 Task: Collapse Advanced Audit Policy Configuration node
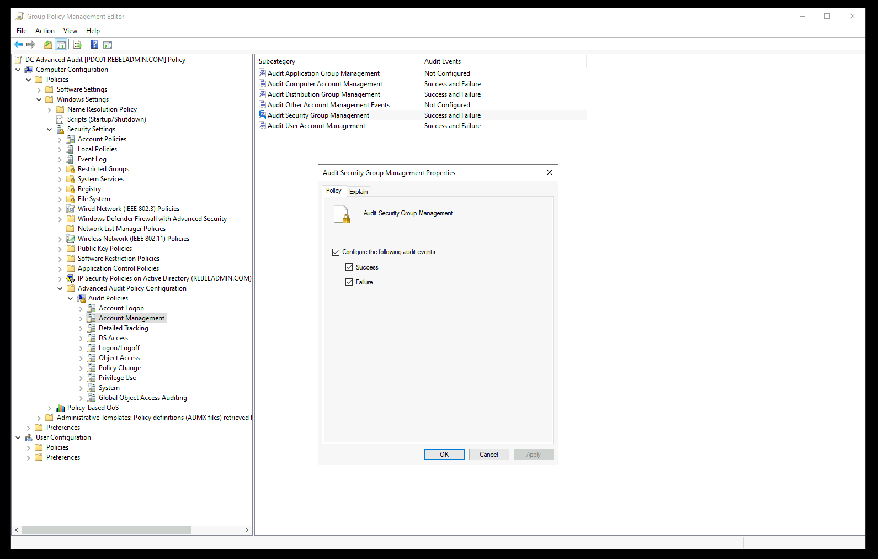tap(60, 288)
